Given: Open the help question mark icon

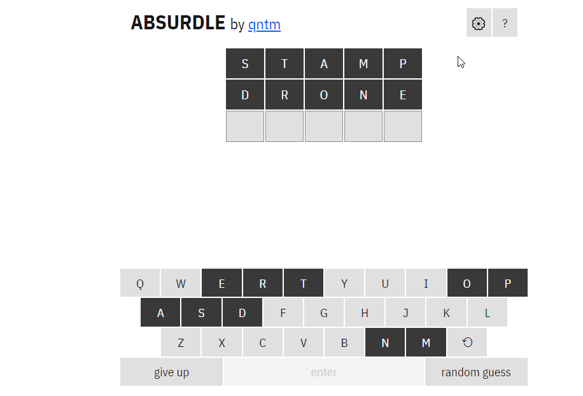Looking at the screenshot, I should [x=505, y=23].
